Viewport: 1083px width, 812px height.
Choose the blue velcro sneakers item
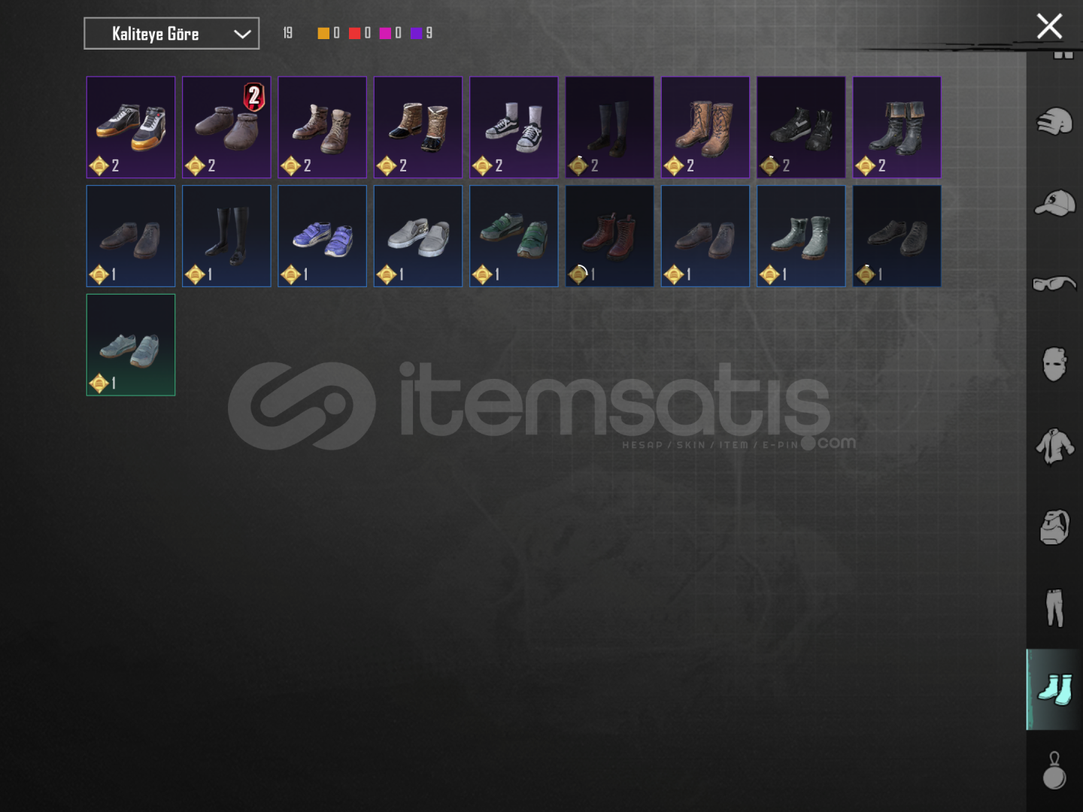pos(322,236)
